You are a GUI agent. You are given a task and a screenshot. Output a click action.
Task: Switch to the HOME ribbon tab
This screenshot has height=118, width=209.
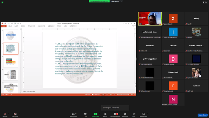point(10,26)
